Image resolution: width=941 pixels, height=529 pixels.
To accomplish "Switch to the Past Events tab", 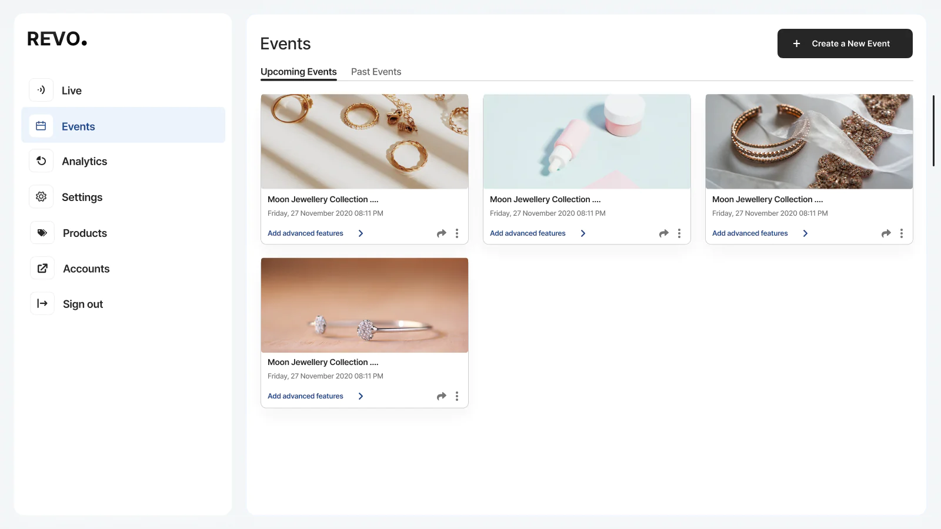I will pos(376,72).
